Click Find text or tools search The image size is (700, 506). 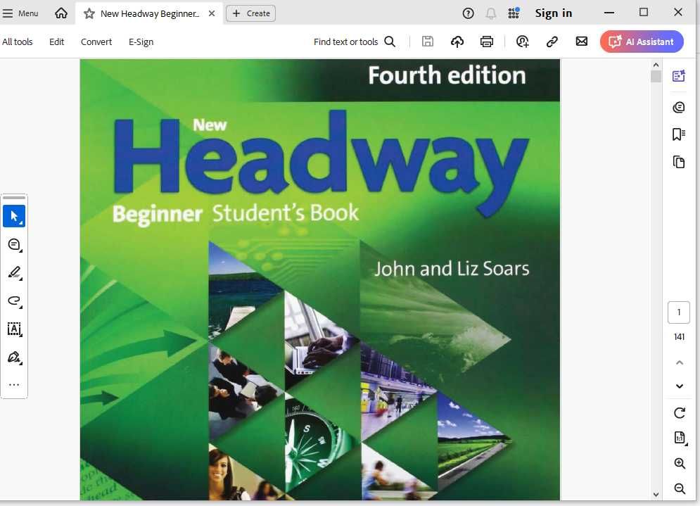355,42
